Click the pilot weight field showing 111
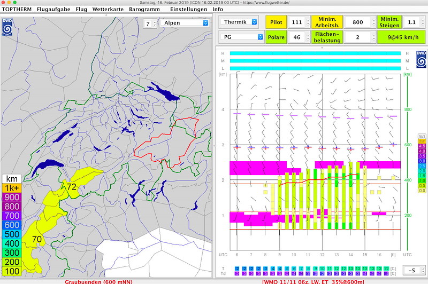The image size is (428, 284). tap(297, 22)
